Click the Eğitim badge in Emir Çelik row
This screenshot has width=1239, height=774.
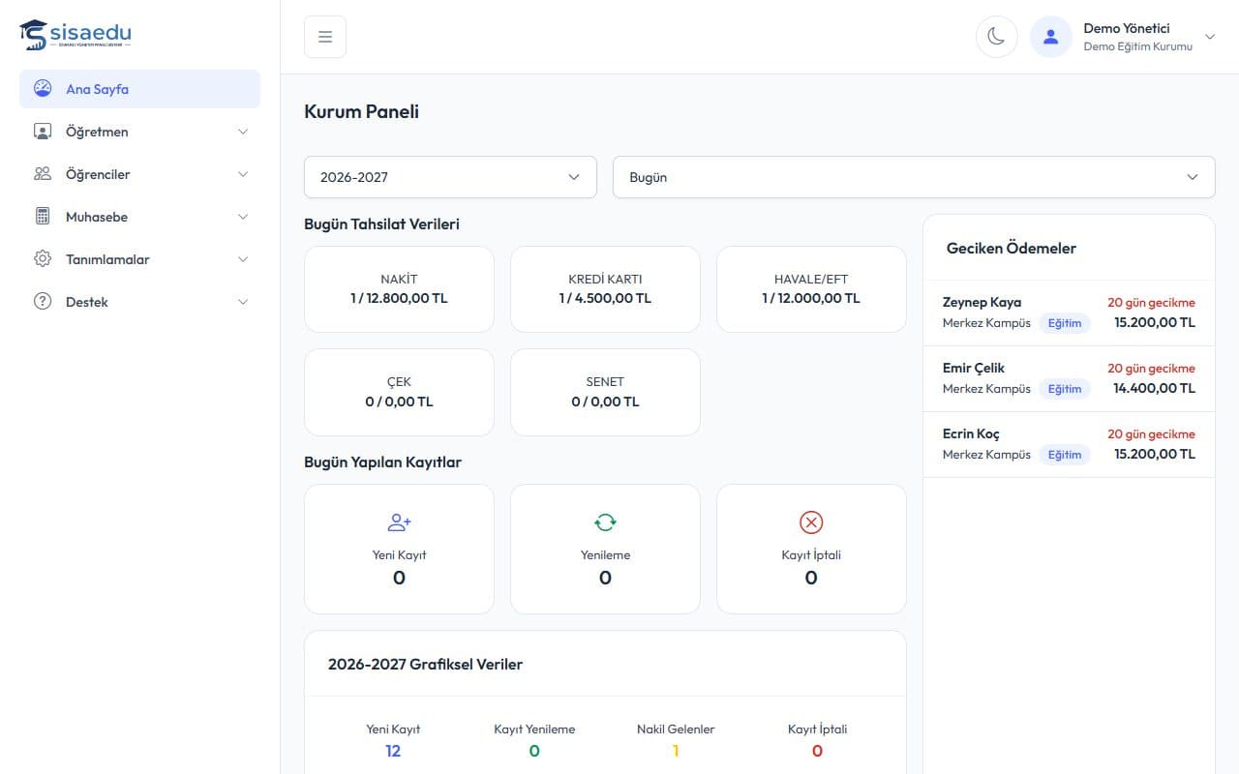(1065, 389)
